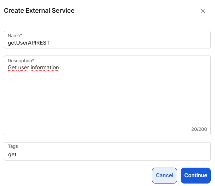Image resolution: width=215 pixels, height=186 pixels.
Task: Click the "Tags" field label
Action: (x=13, y=146)
